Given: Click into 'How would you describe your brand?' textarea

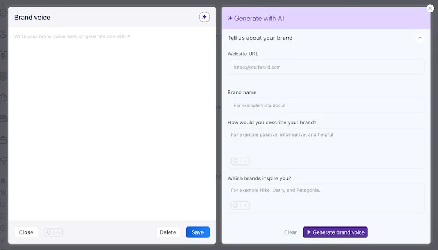Looking at the screenshot, I should (326, 148).
